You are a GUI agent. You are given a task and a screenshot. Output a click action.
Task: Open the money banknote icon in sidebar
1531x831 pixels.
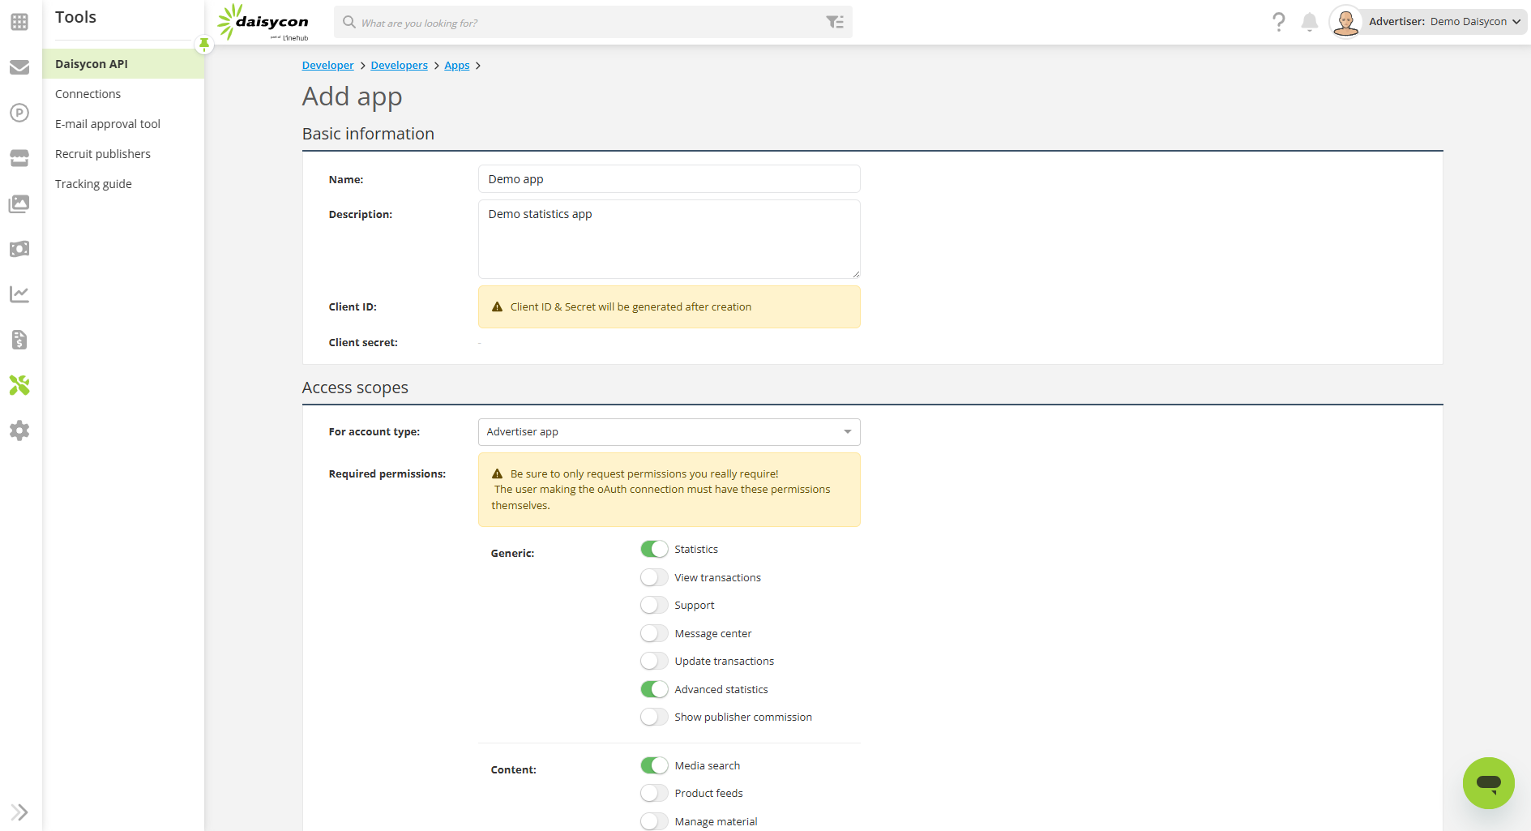pos(19,249)
